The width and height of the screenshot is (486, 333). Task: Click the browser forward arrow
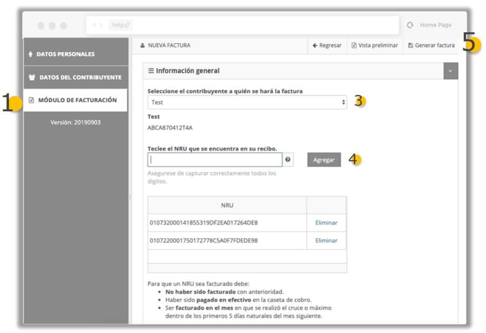[x=102, y=25]
